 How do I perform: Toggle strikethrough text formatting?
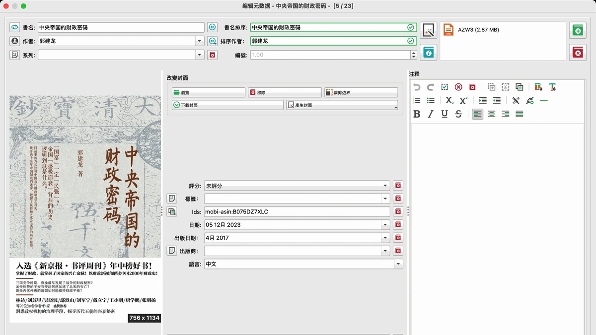click(458, 114)
